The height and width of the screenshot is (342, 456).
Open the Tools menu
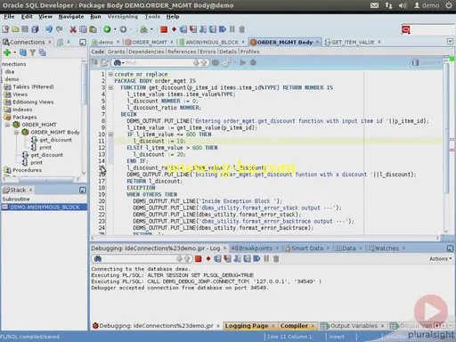click(x=152, y=17)
